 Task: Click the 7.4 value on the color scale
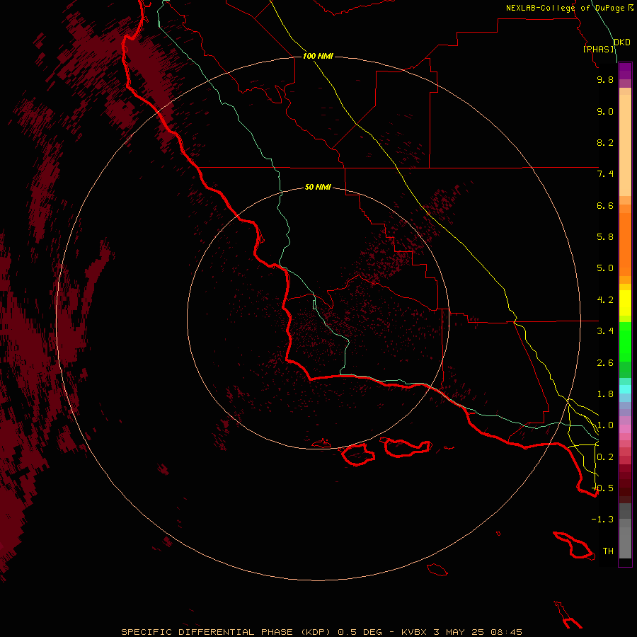605,174
